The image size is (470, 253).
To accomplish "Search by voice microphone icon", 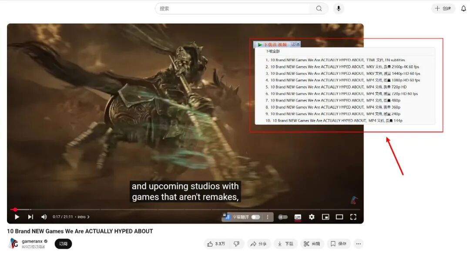I will [x=339, y=8].
